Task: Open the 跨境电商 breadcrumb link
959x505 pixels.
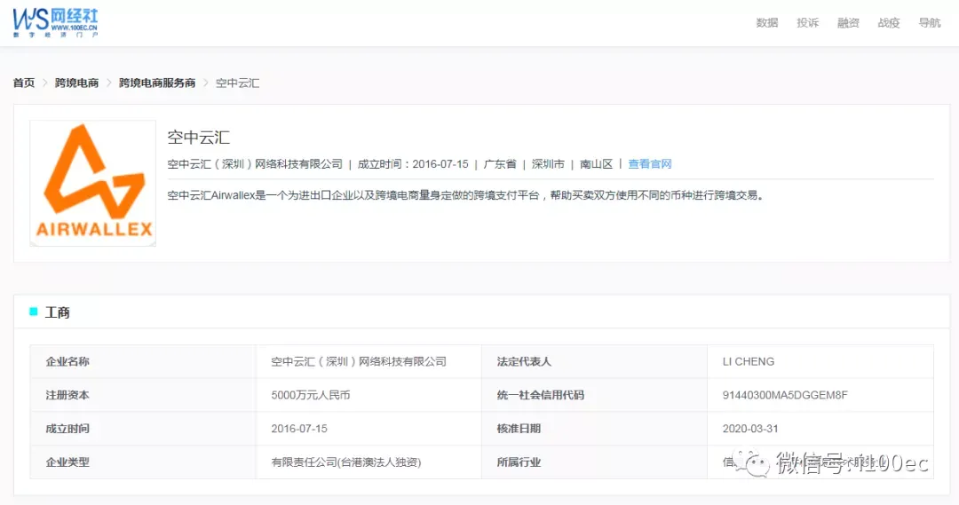Action: pos(76,83)
